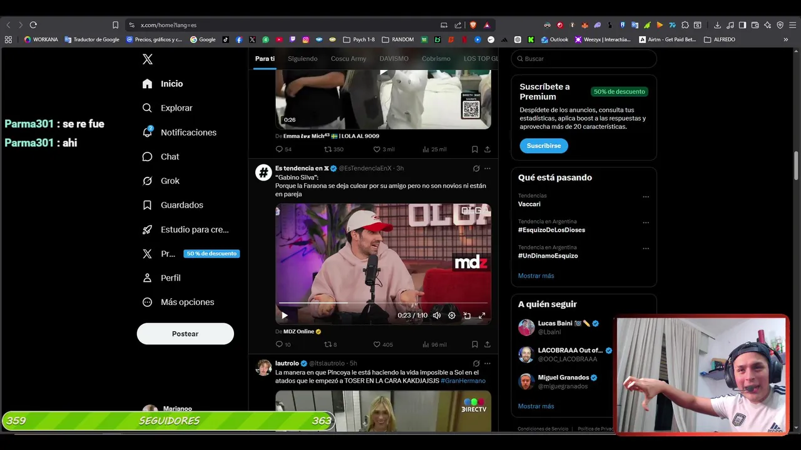
Task: Open the Lucas Baini profile suggestion
Action: pyautogui.click(x=563, y=327)
